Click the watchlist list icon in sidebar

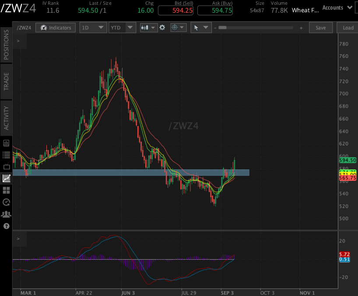click(x=6, y=155)
